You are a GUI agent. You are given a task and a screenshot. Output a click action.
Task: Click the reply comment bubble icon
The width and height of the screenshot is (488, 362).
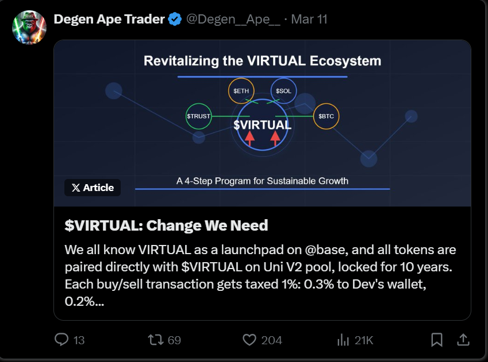pyautogui.click(x=62, y=340)
